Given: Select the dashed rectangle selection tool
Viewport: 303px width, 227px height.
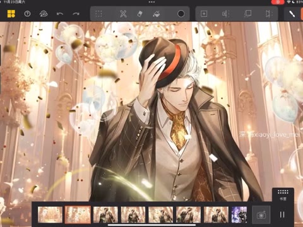Looking at the screenshot, I should pos(98,14).
